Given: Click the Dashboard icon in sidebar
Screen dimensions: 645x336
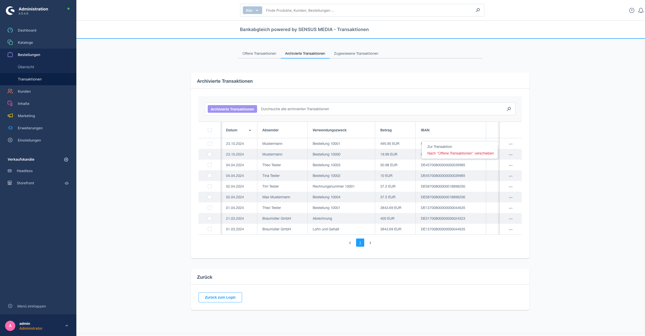Looking at the screenshot, I should [x=10, y=30].
